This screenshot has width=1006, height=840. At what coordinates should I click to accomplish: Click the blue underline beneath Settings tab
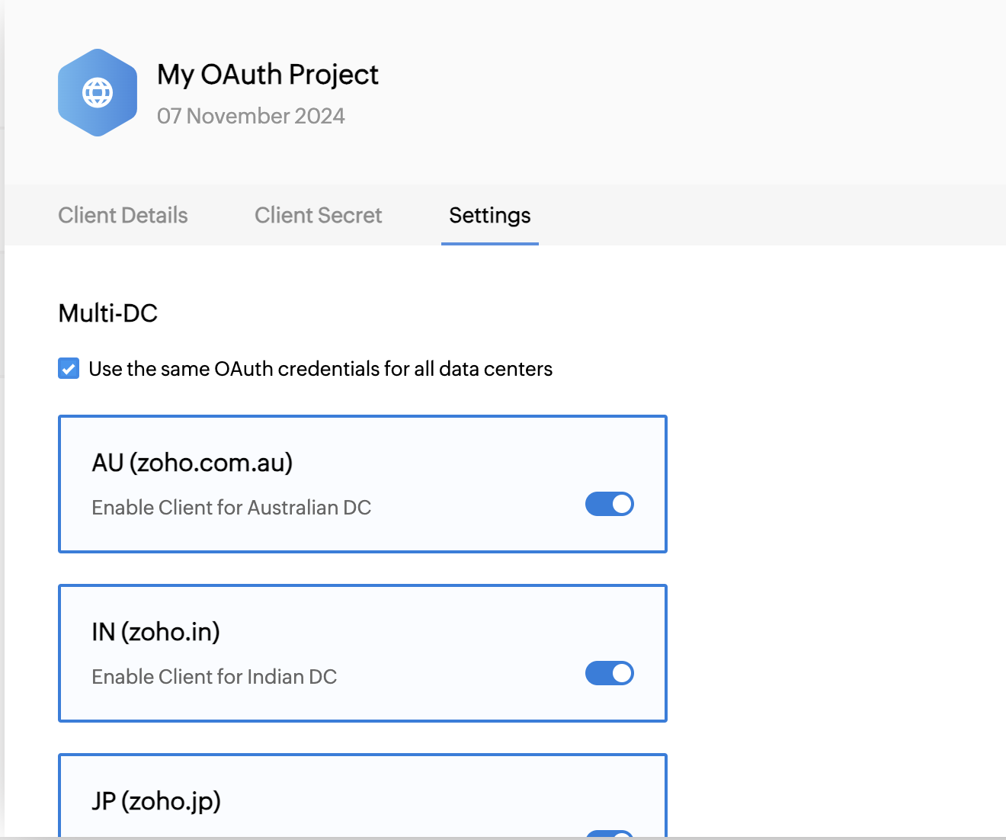click(x=489, y=244)
